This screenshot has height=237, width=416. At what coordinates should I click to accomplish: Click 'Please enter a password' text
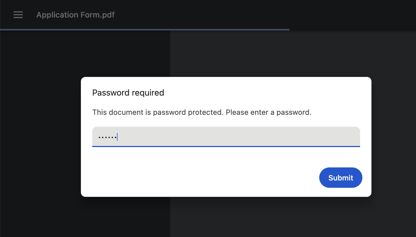pyautogui.click(x=268, y=112)
